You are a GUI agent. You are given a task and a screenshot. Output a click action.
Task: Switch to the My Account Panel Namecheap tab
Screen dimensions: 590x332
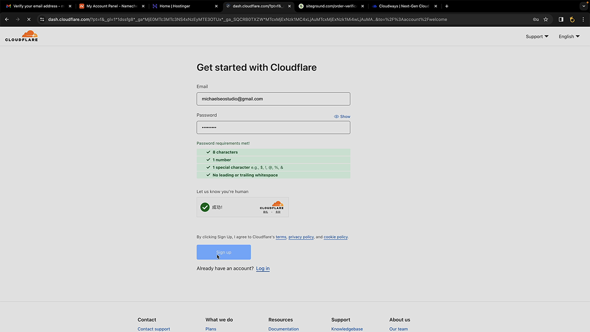pyautogui.click(x=112, y=6)
